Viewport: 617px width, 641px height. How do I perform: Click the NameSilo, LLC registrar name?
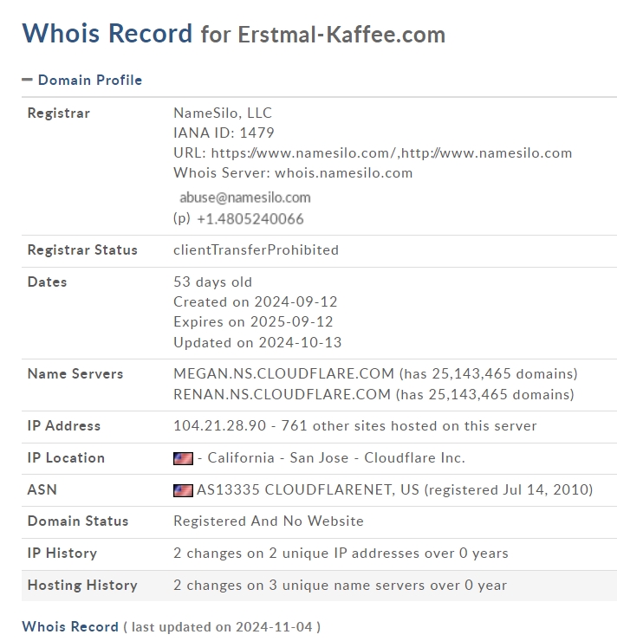(223, 113)
